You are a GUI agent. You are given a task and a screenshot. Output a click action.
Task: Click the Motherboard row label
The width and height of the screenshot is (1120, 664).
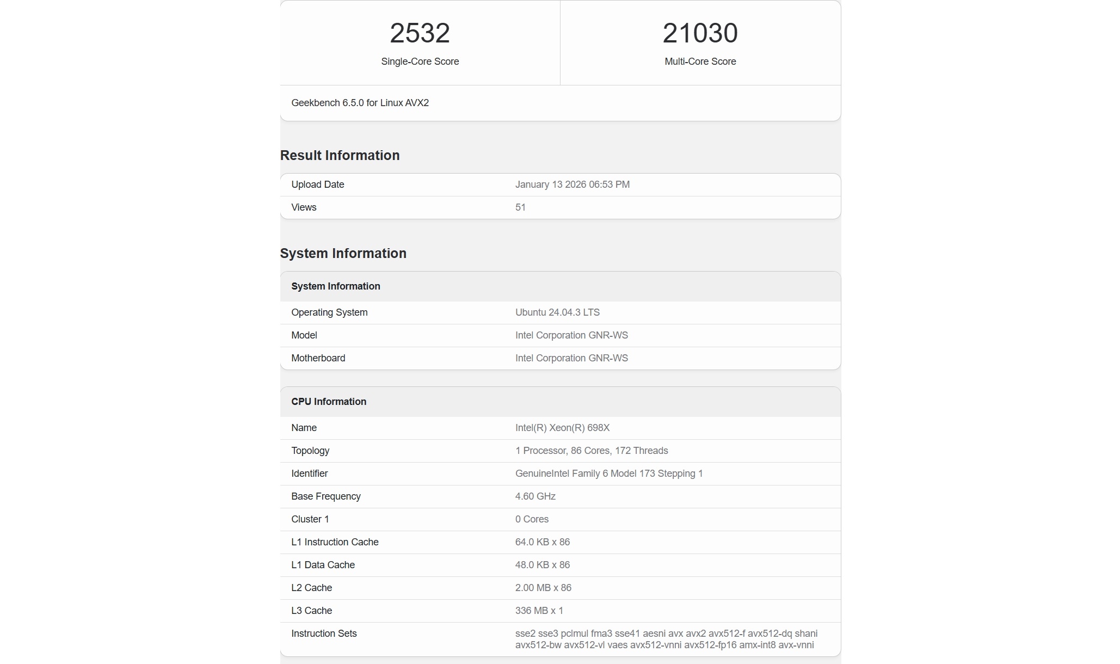(318, 358)
